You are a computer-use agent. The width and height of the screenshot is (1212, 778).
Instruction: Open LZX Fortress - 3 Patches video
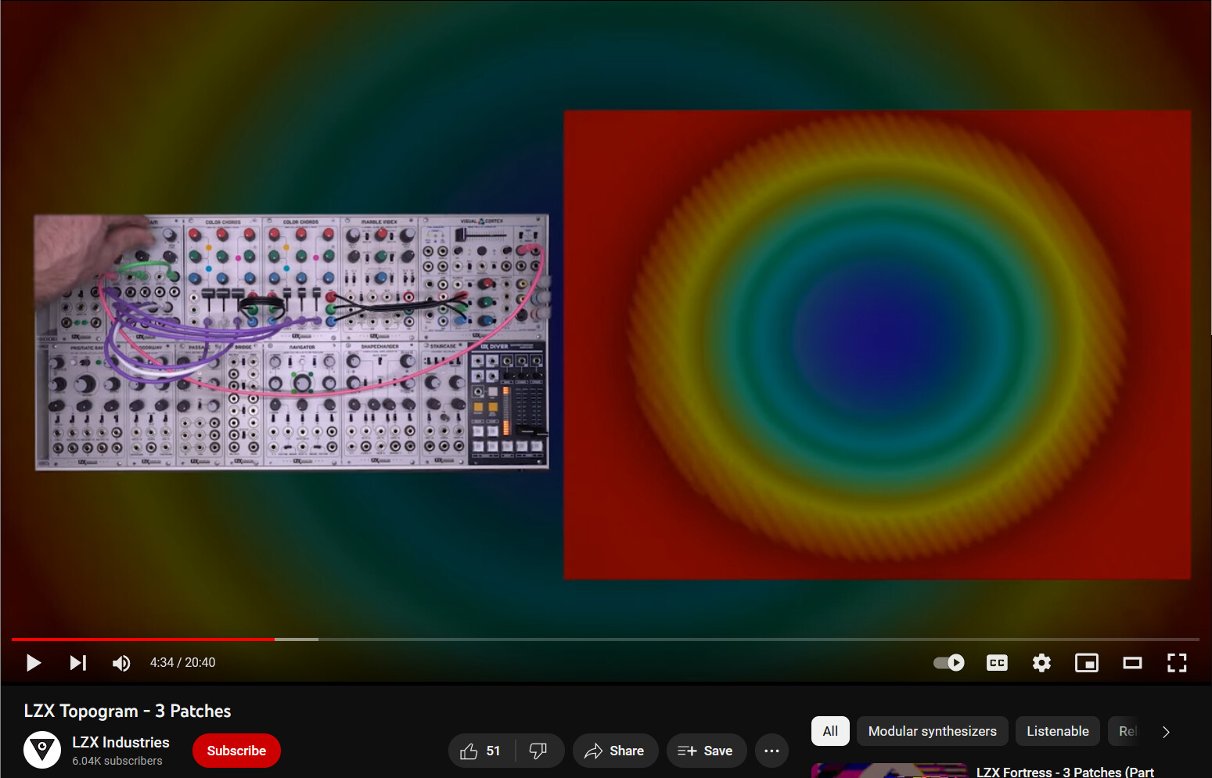[x=1065, y=772]
